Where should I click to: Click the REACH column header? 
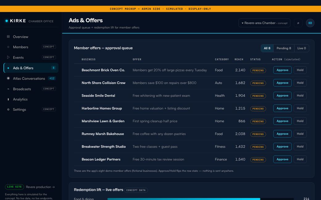pyautogui.click(x=239, y=59)
